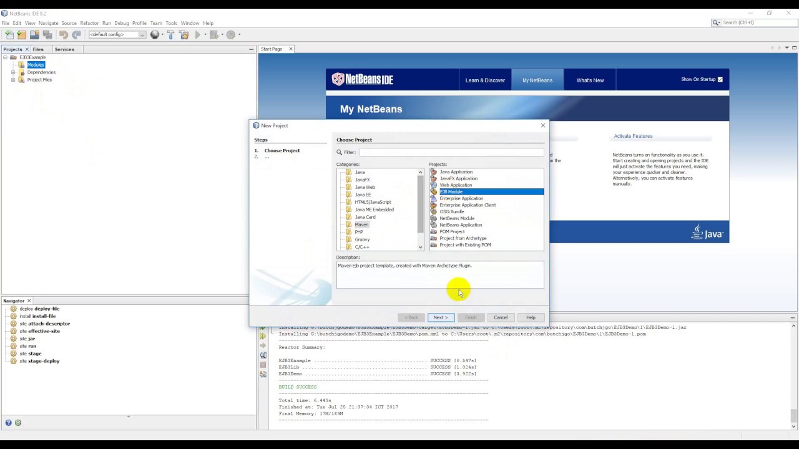Open the Learn & Discover tab
This screenshot has width=799, height=449.
[485, 80]
